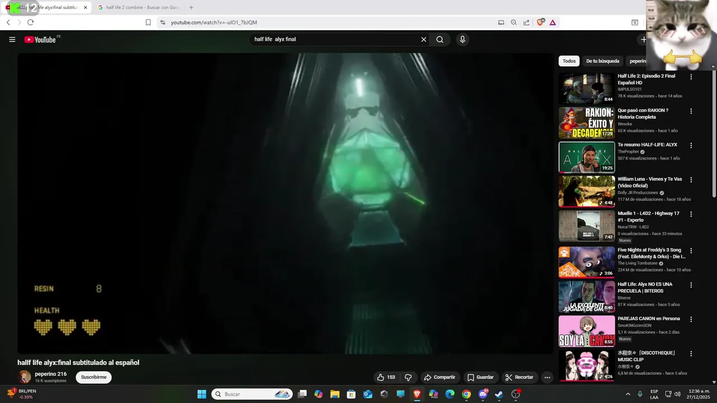Image resolution: width=717 pixels, height=403 pixels.
Task: Open Discord from the taskbar
Action: tap(483, 394)
